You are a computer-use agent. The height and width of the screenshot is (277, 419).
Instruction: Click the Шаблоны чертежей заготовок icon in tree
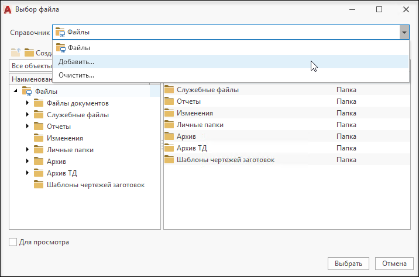39,185
